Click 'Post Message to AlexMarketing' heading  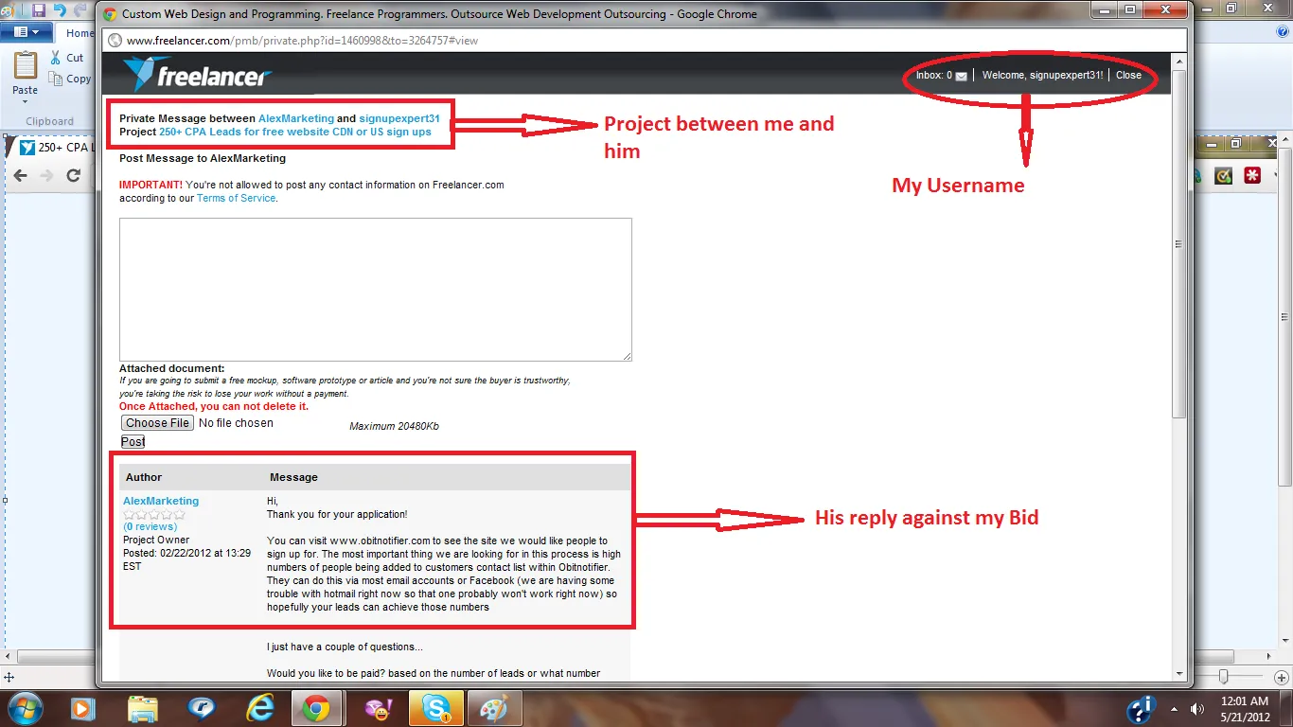pyautogui.click(x=203, y=158)
